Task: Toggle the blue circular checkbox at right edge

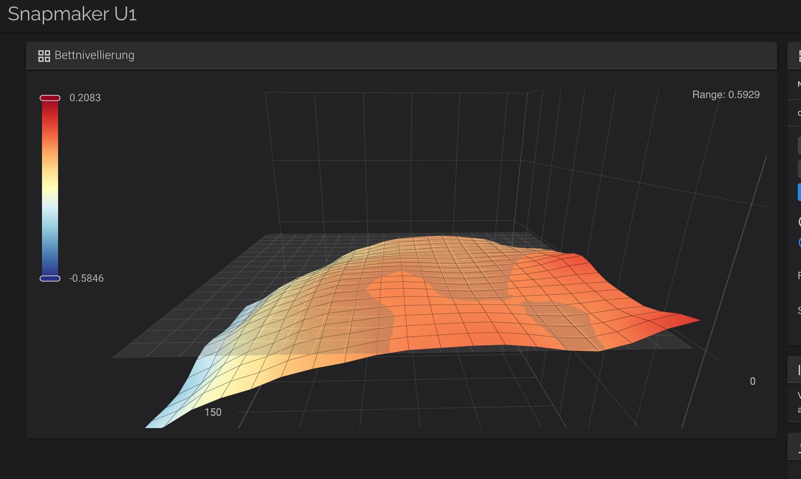Action: (x=800, y=242)
